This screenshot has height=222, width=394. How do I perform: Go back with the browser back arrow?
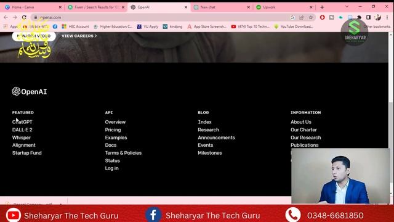point(6,17)
